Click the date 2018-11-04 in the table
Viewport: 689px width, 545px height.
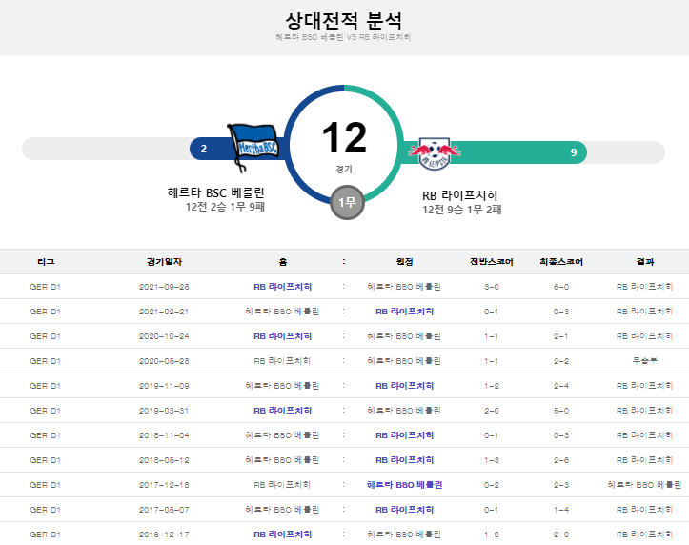tap(164, 435)
